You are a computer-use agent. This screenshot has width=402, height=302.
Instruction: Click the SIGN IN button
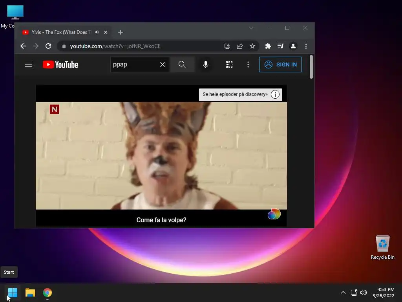(x=280, y=64)
